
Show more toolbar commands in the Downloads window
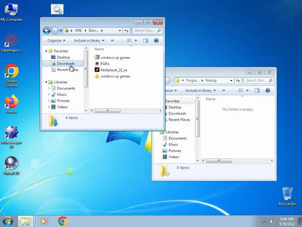(x=112, y=40)
